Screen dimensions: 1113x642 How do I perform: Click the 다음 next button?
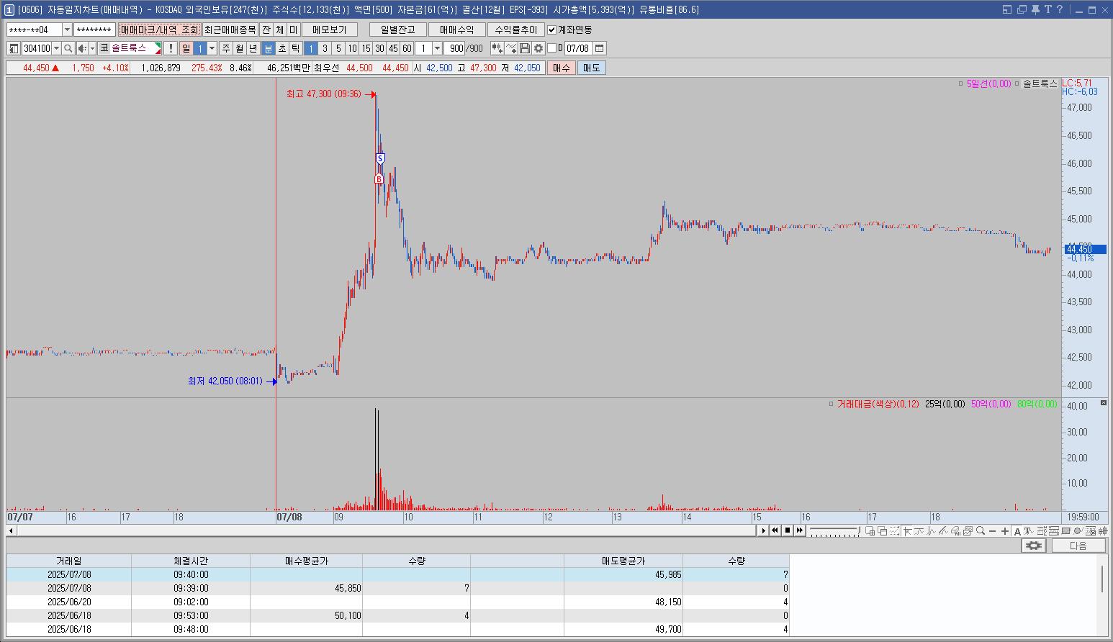[x=1078, y=546]
